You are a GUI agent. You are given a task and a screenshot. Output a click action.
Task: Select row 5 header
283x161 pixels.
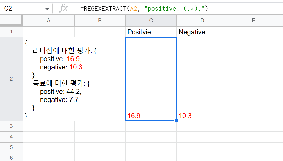coord(11,147)
